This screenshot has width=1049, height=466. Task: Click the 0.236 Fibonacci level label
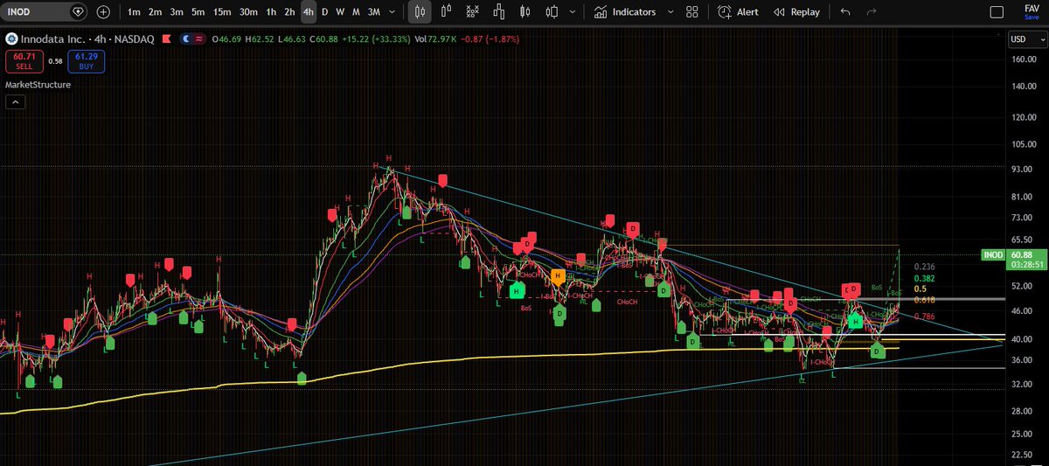point(925,266)
